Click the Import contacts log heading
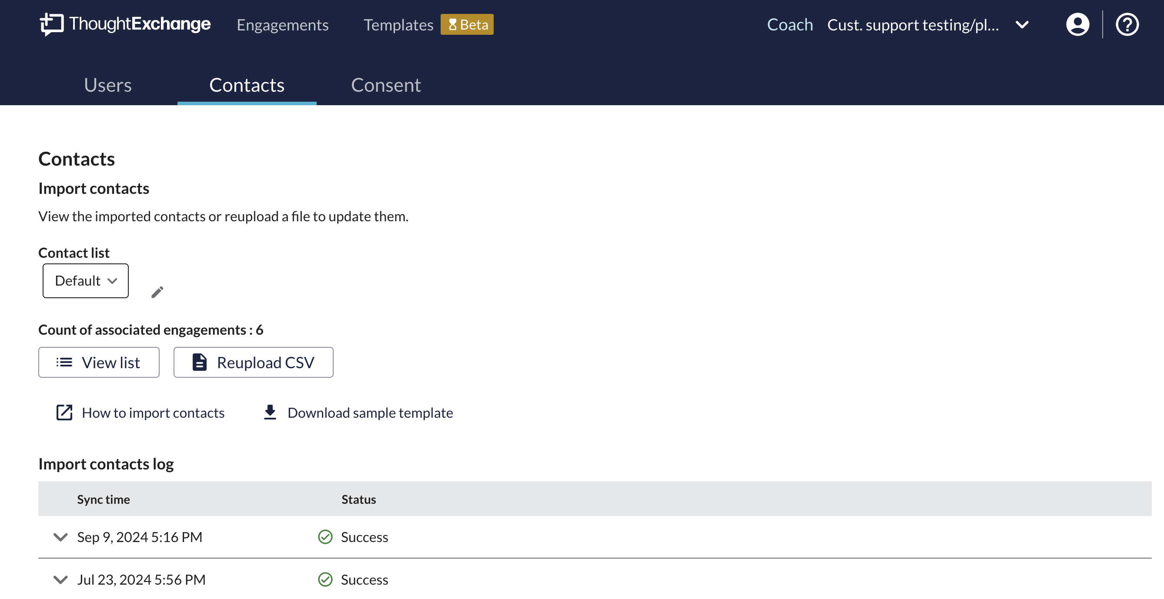Viewport: 1164px width, 599px height. point(106,463)
